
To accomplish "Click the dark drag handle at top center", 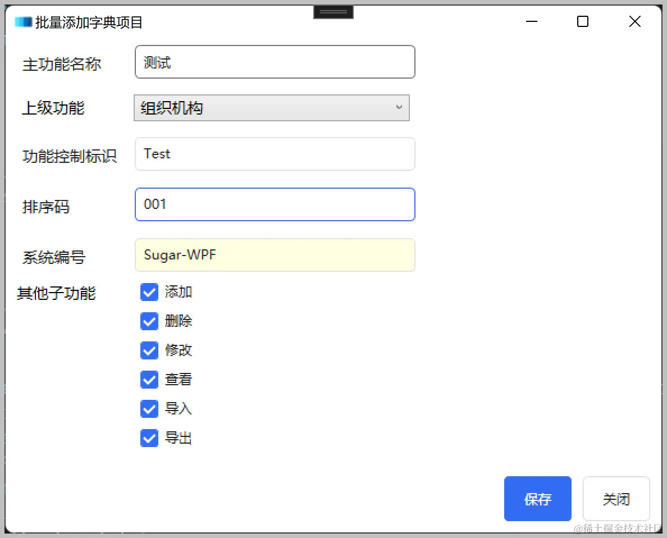I will click(333, 12).
